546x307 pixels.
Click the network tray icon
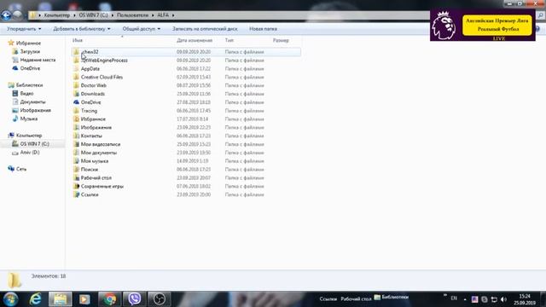[x=494, y=299]
